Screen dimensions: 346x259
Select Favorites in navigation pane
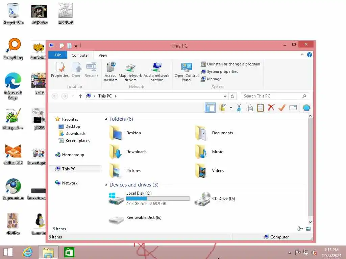tap(70, 119)
